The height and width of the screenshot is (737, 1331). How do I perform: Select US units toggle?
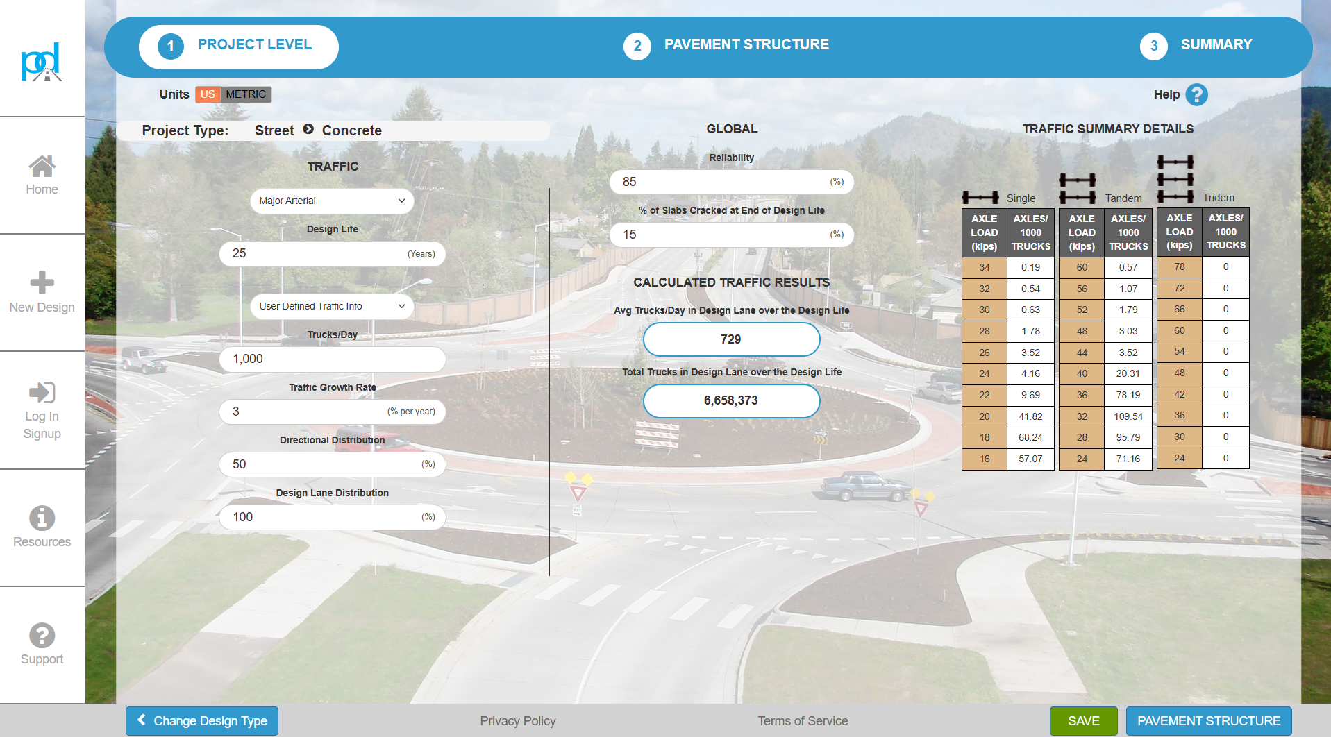pyautogui.click(x=208, y=94)
